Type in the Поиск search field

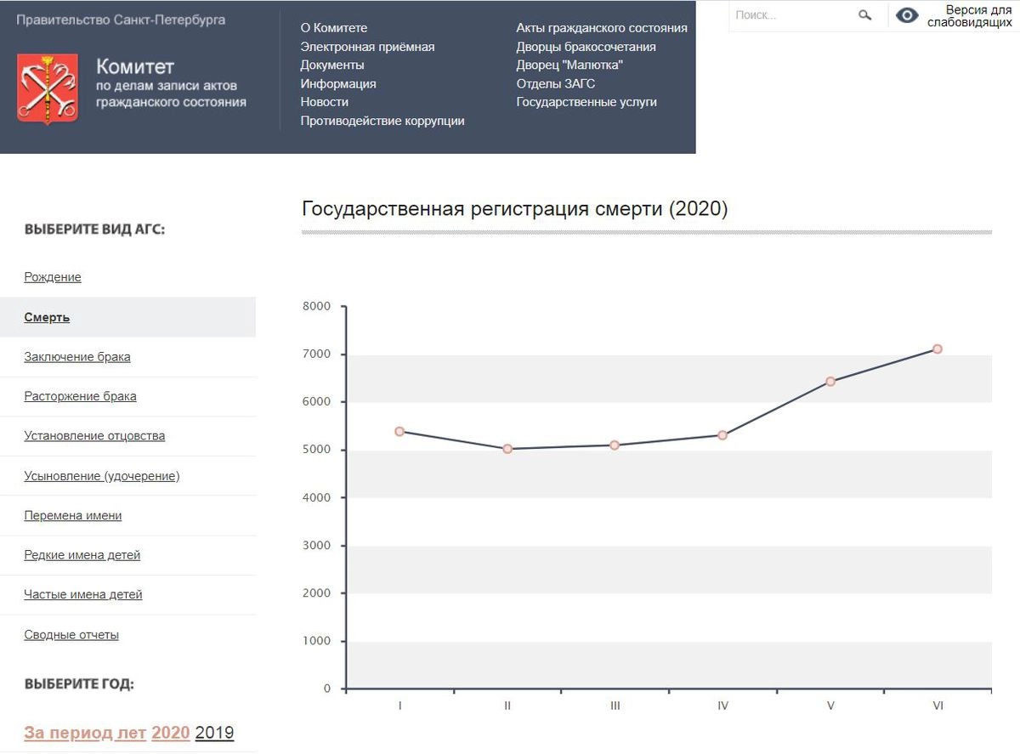point(790,15)
